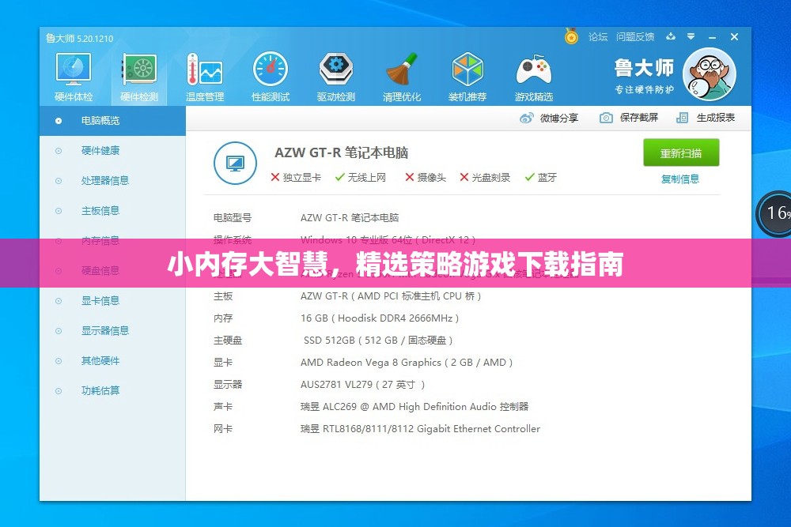Select 电脑概览 in sidebar

(112, 121)
